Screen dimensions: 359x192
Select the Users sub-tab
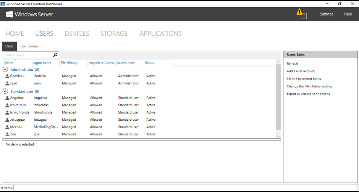(x=10, y=46)
